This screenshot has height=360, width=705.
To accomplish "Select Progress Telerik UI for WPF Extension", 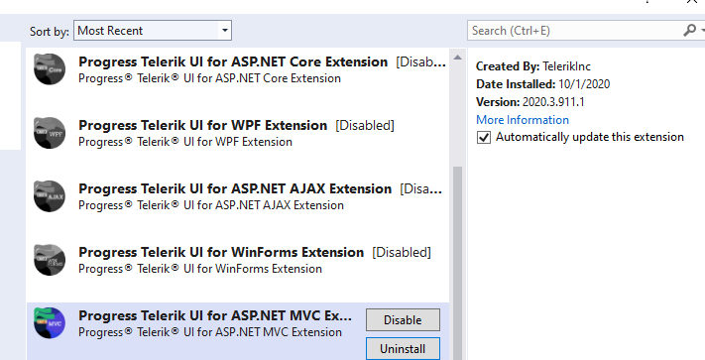I will coord(203,125).
